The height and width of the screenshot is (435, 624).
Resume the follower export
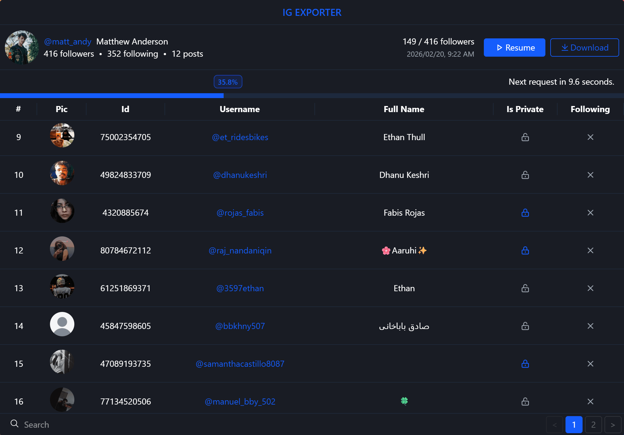point(514,48)
